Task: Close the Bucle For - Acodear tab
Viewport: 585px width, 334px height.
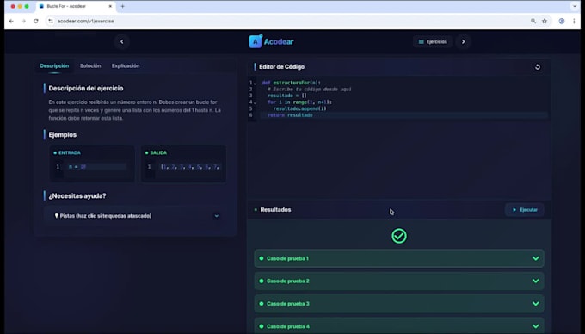Action: coord(110,6)
